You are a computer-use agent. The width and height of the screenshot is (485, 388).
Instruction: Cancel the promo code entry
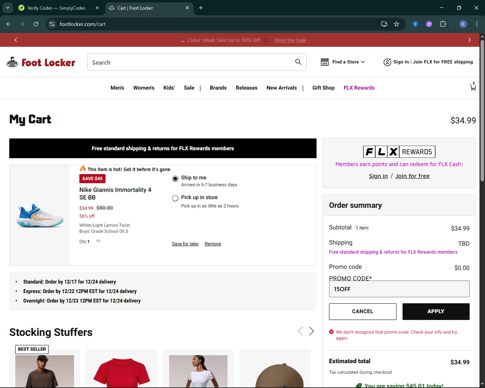coord(362,311)
